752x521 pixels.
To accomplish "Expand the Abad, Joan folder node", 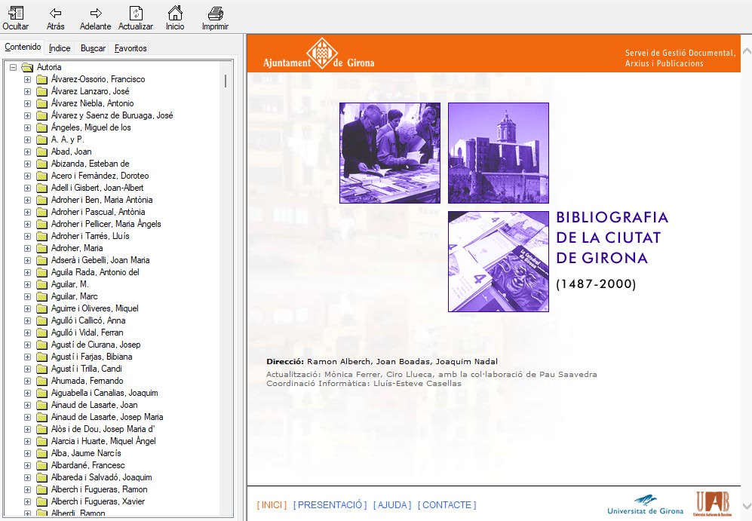I will [x=27, y=152].
